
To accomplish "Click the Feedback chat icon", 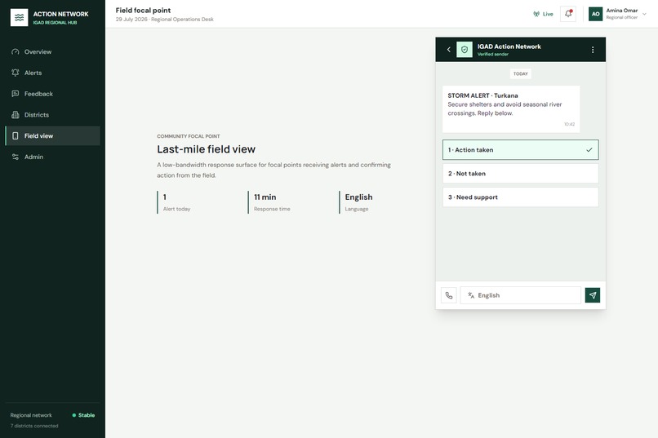I will tap(16, 94).
